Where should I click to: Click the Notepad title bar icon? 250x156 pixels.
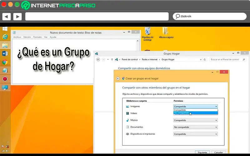tap(14, 33)
